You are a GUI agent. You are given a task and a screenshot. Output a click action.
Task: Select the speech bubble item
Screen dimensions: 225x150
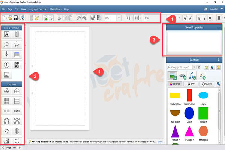7,45
